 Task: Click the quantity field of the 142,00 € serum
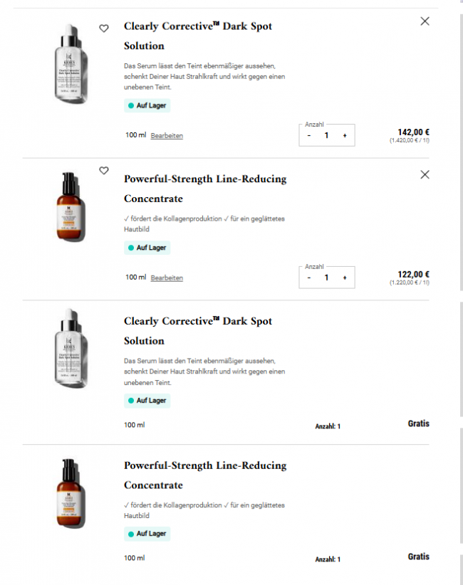click(326, 135)
